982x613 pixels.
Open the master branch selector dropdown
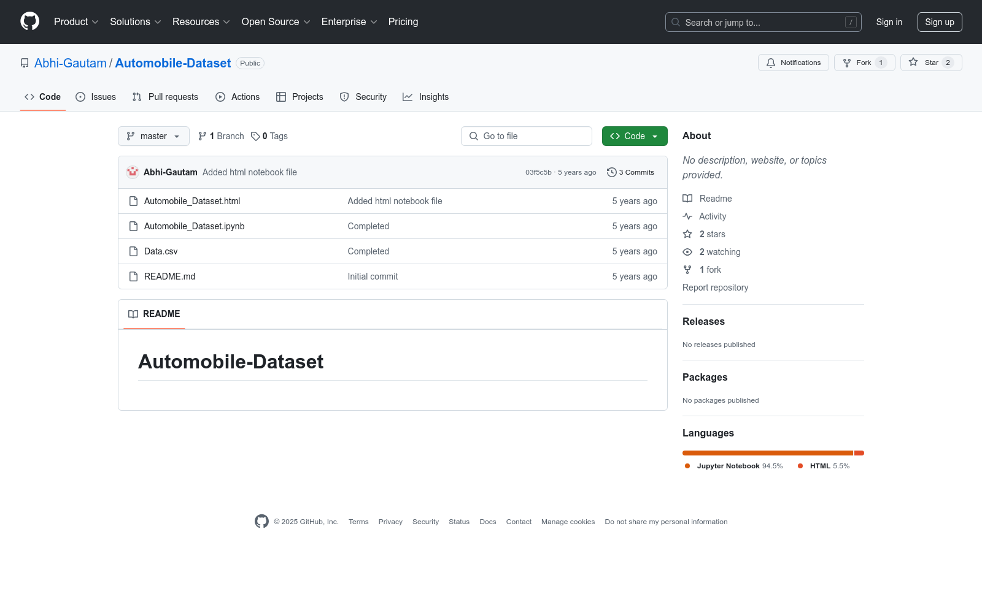coord(153,136)
